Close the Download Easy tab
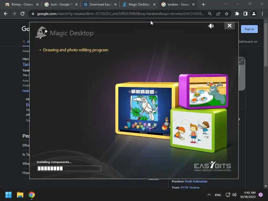Screen dimensions: 268x201 coord(115,5)
